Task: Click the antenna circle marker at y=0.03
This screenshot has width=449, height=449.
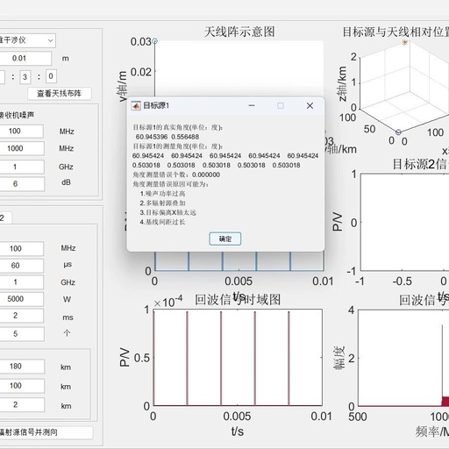Action: [x=155, y=41]
